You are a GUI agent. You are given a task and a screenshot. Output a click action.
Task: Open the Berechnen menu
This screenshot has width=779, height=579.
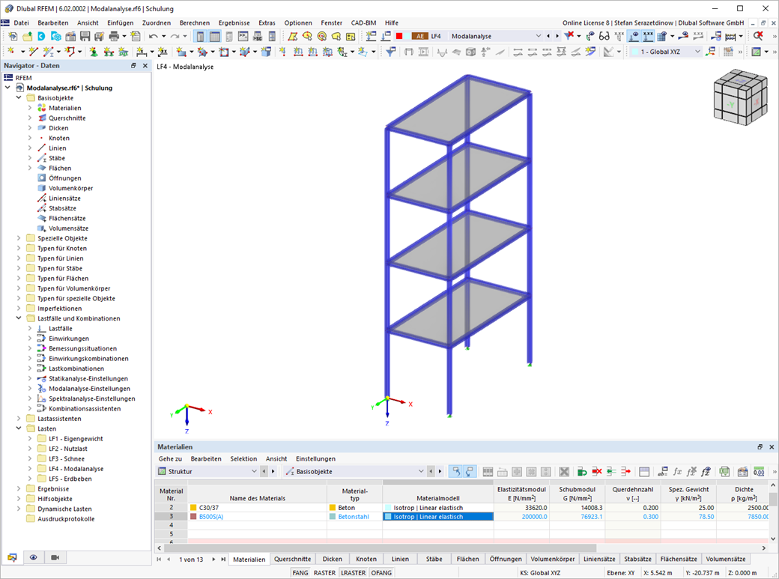click(195, 22)
